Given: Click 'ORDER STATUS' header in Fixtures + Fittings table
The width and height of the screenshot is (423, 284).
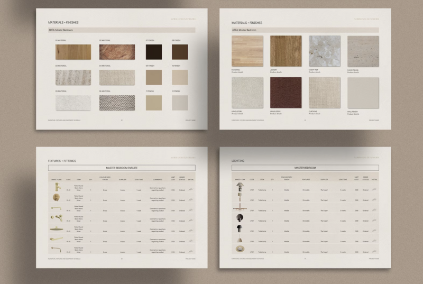Looking at the screenshot, I should click(x=182, y=178).
